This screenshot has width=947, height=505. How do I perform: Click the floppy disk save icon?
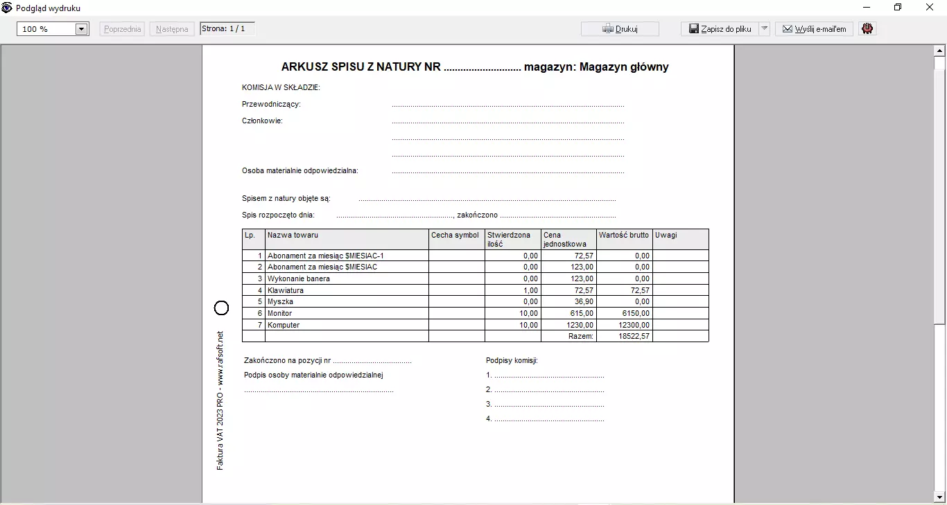pyautogui.click(x=694, y=29)
